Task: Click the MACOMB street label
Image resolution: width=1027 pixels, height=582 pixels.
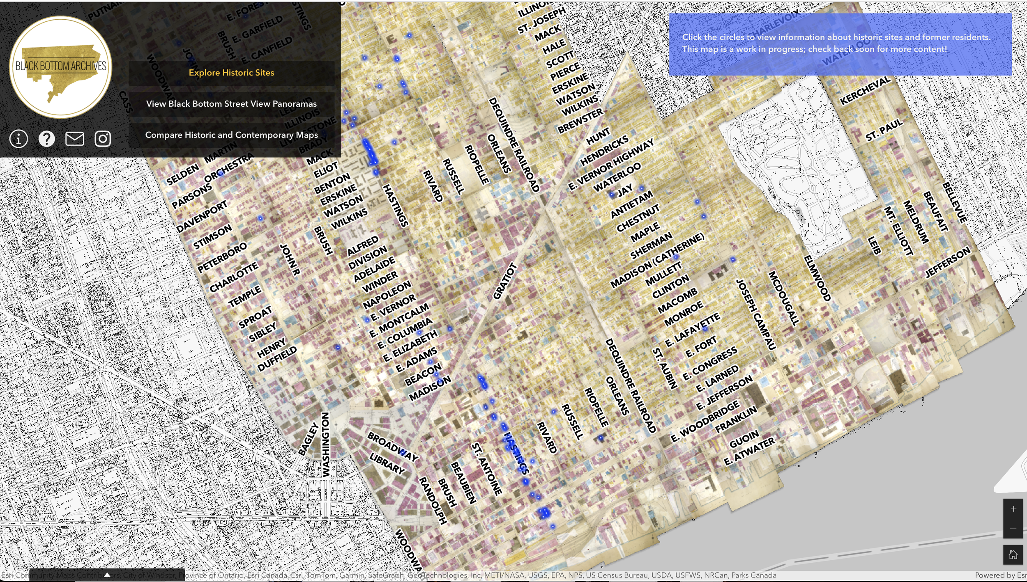Action: 677,301
